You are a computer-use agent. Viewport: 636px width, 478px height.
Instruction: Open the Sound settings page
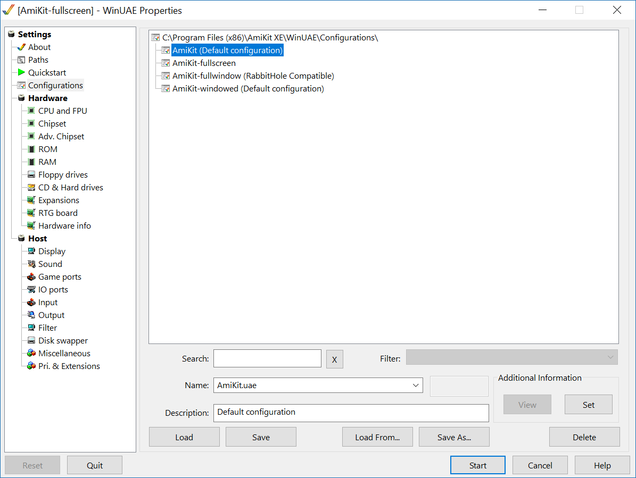coord(51,264)
